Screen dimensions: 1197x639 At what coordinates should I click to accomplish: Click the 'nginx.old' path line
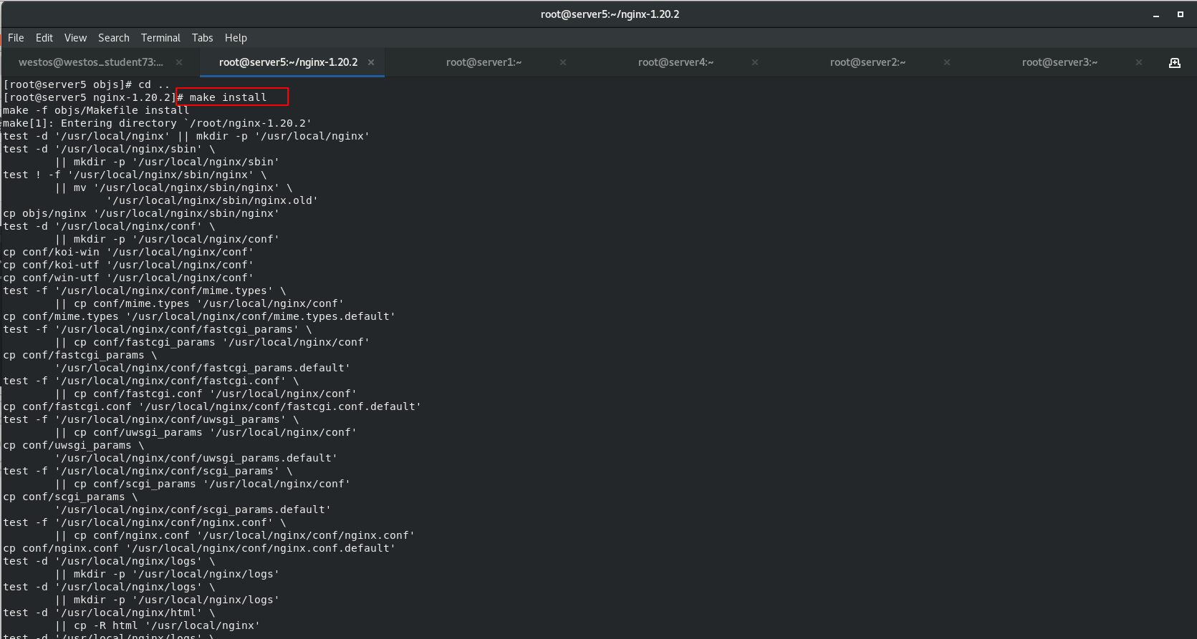point(212,200)
